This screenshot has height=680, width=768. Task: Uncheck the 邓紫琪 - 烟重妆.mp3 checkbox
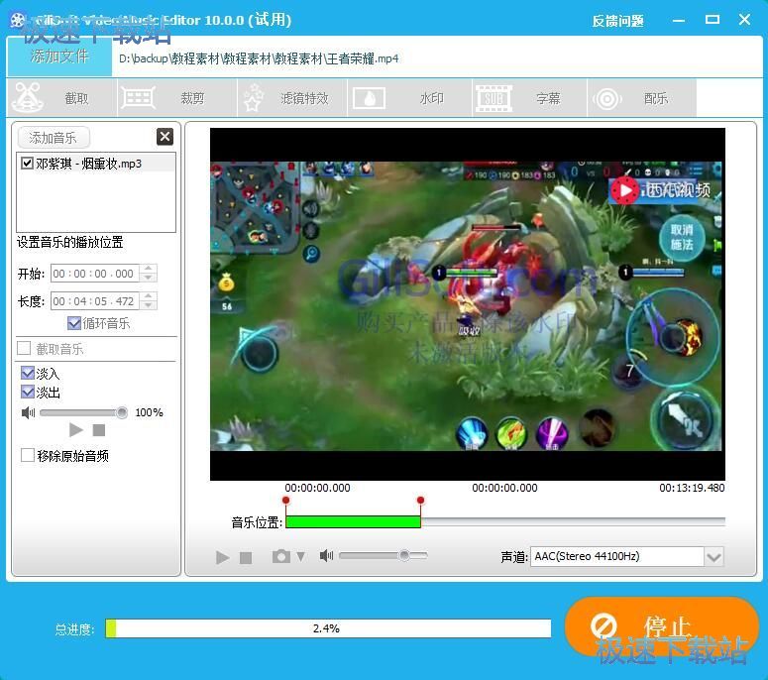(28, 164)
